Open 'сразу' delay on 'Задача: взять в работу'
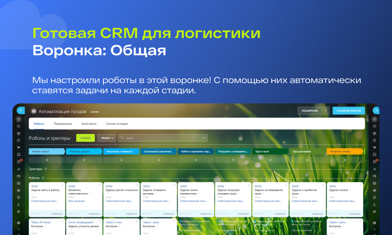 pyautogui.click(x=34, y=186)
